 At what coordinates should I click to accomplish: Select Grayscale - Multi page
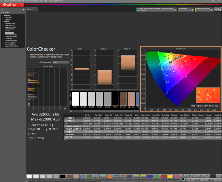[11, 27]
